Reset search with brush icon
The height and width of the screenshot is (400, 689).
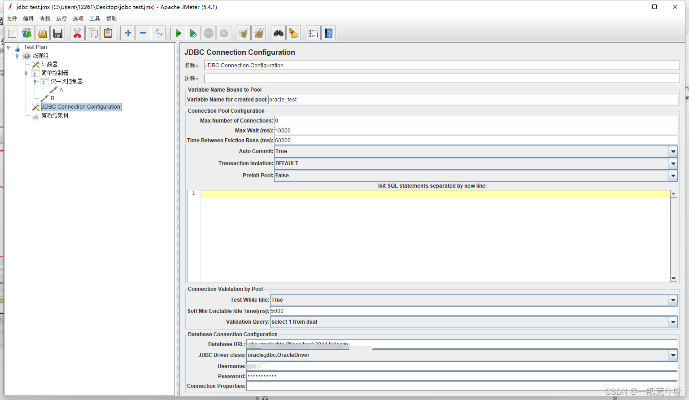point(294,33)
